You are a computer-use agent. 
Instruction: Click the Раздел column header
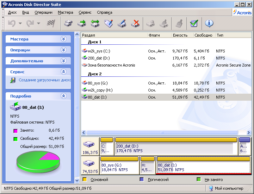[x=114, y=35]
